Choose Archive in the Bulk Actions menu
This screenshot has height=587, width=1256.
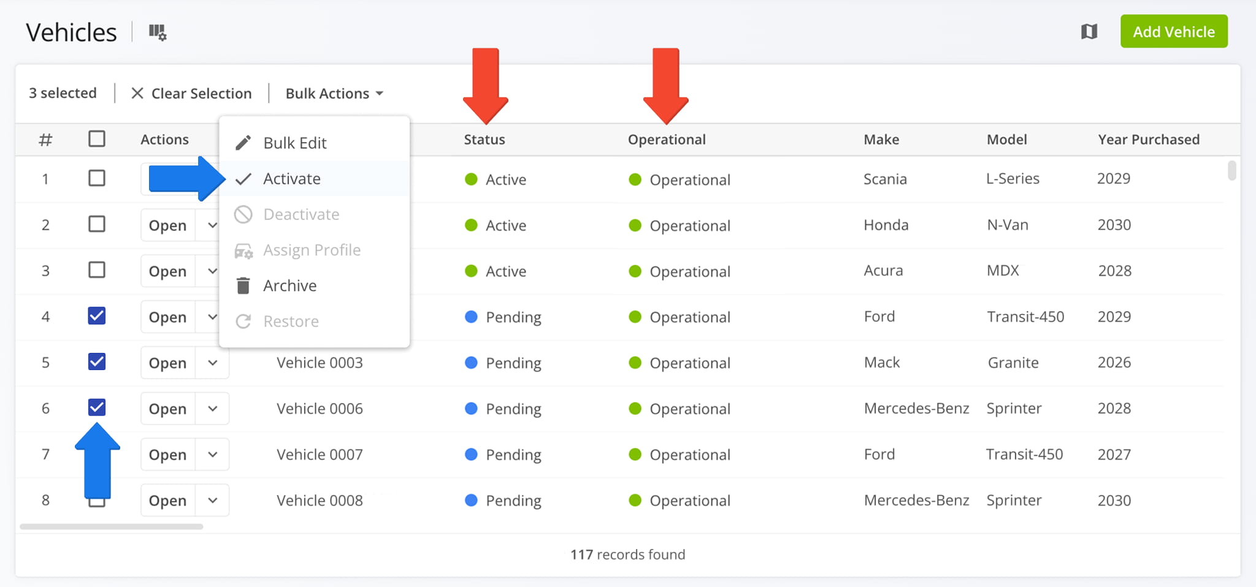(314, 286)
